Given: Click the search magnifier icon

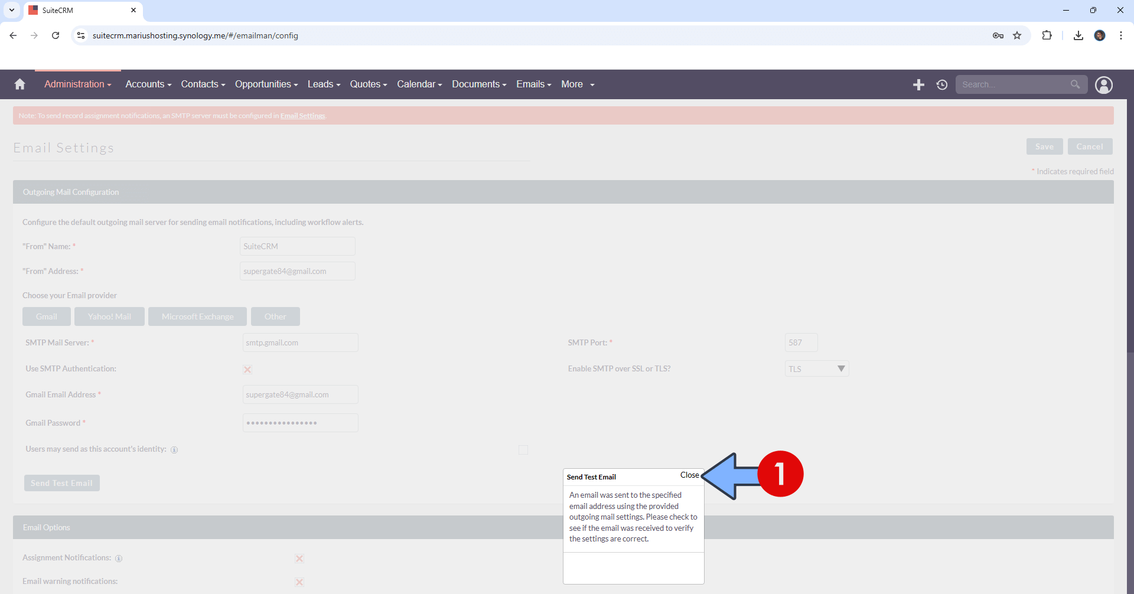Looking at the screenshot, I should (x=1075, y=84).
